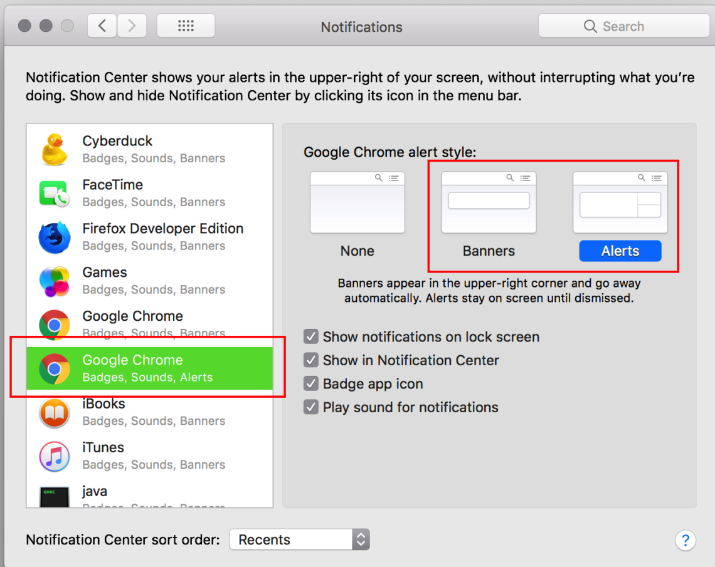
Task: Disable Show notifications on lock screen
Action: coord(311,336)
